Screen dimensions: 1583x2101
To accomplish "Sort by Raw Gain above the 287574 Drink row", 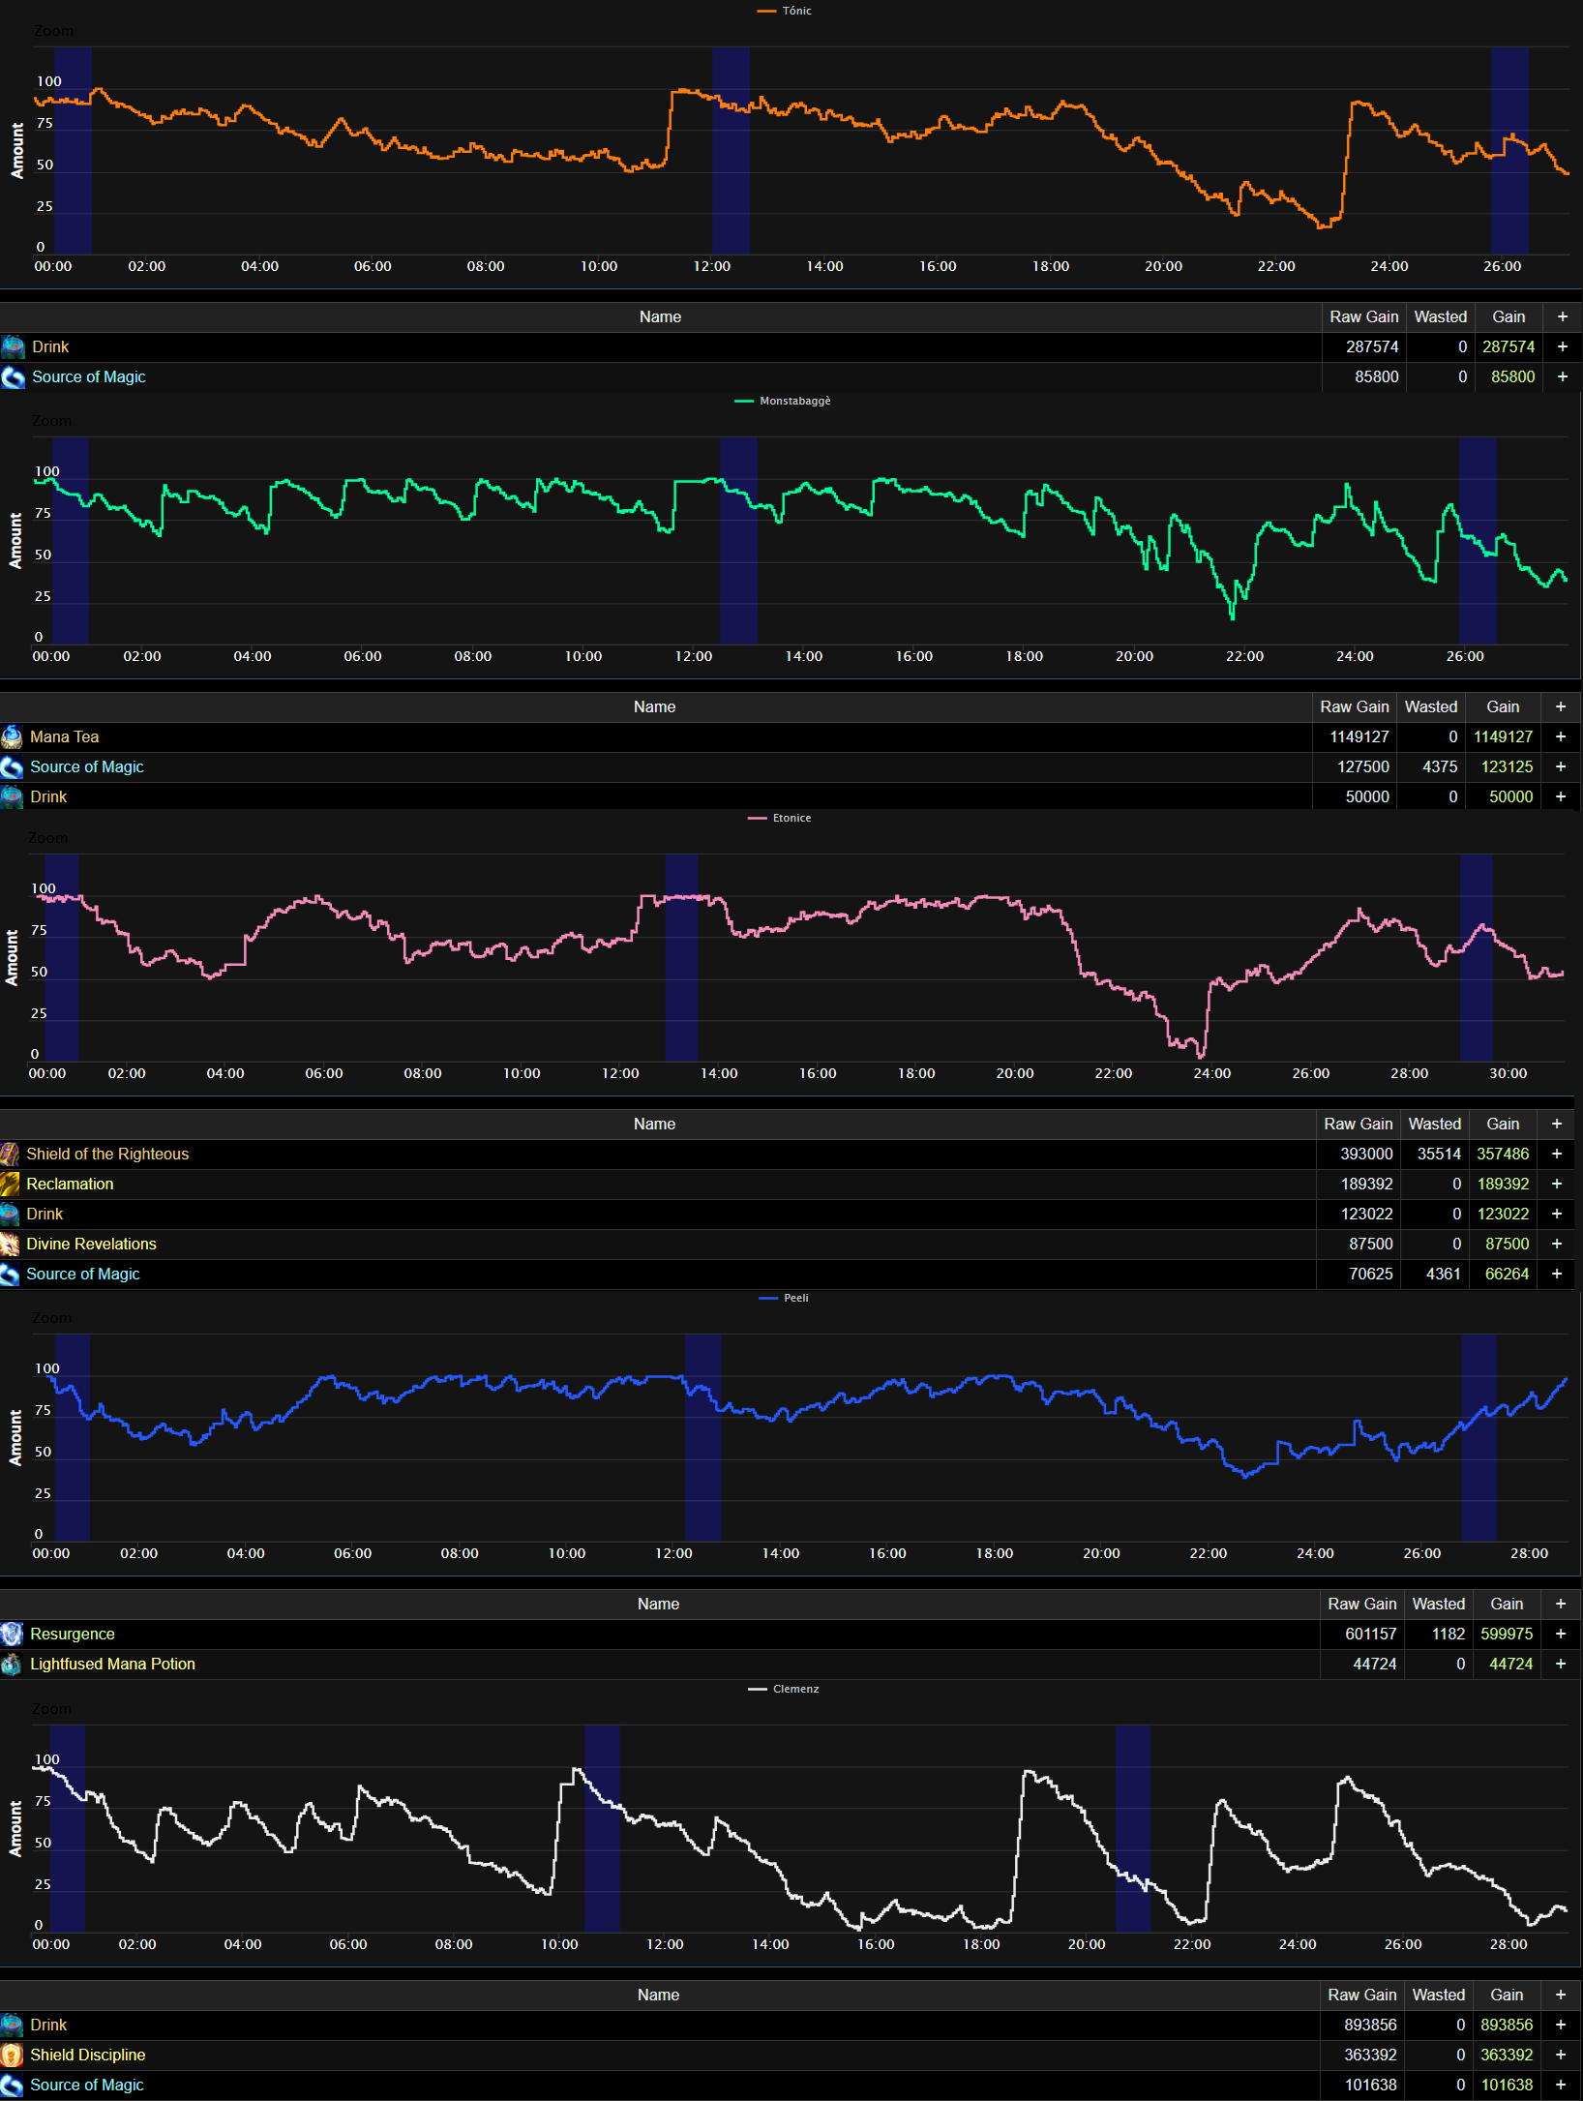I will click(x=1364, y=317).
